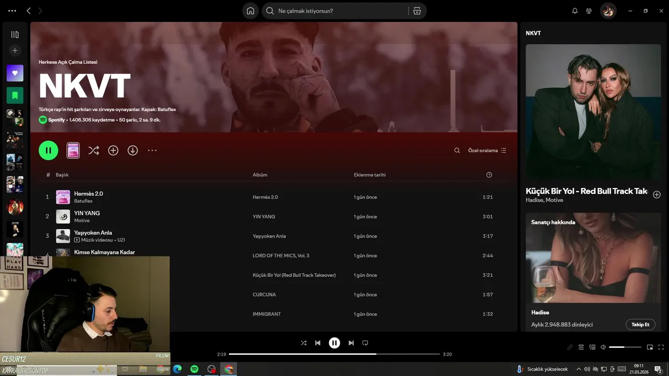Screen dimensions: 669x376
Task: Create new playlist with plus icon in sidebar
Action: [15, 51]
